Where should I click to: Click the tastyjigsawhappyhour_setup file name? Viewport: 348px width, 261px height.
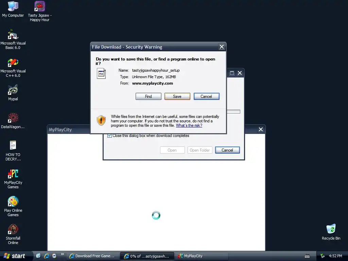156,70
